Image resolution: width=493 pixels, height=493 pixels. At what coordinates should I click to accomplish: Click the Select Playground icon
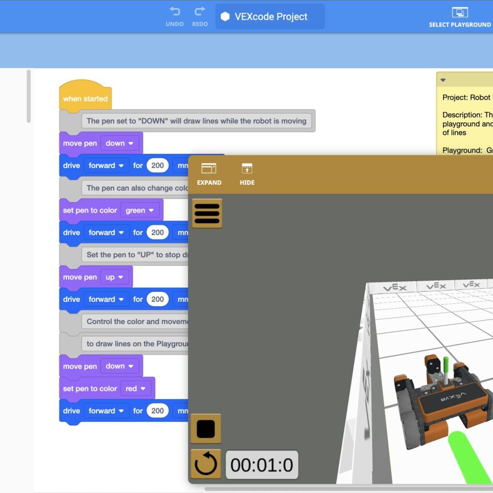tap(460, 16)
